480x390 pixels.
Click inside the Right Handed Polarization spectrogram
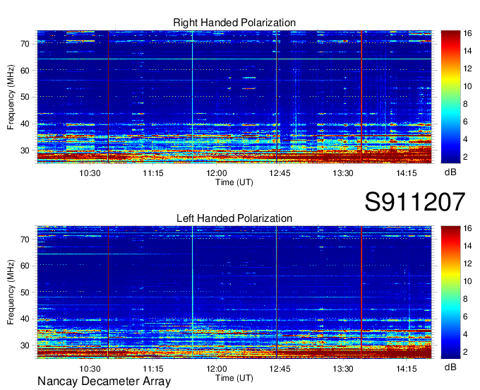234,97
